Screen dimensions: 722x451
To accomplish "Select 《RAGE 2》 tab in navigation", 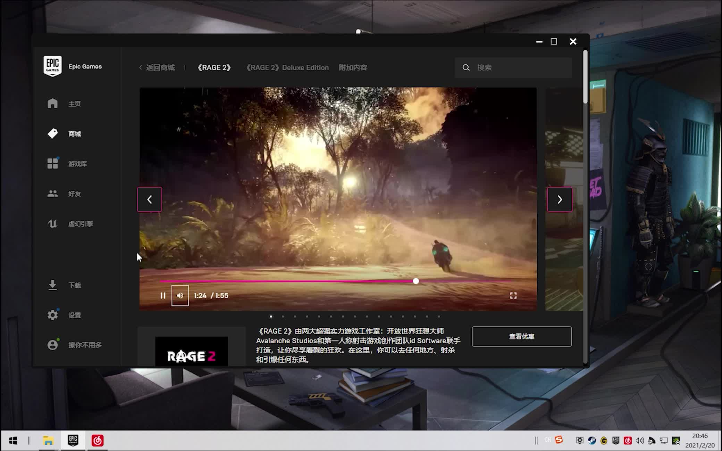I will 215,67.
